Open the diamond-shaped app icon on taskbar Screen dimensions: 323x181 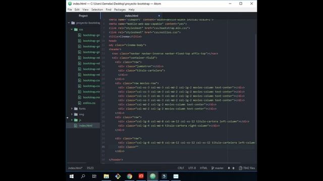tap(118, 176)
